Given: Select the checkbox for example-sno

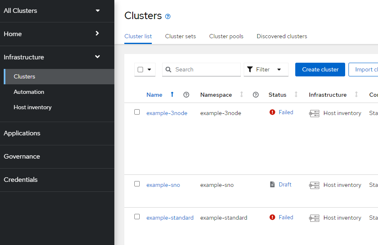Looking at the screenshot, I should pyautogui.click(x=137, y=184).
